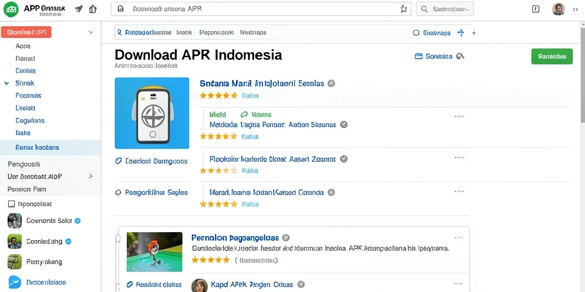Open the Pernnolon Pagpangelstas title link
The height and width of the screenshot is (292, 585).
235,238
